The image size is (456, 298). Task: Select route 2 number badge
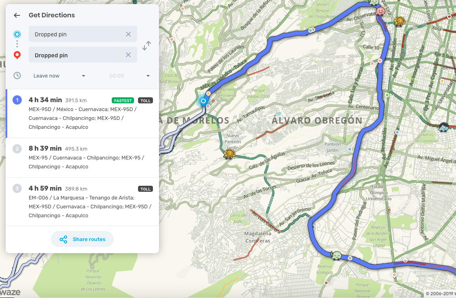point(17,149)
